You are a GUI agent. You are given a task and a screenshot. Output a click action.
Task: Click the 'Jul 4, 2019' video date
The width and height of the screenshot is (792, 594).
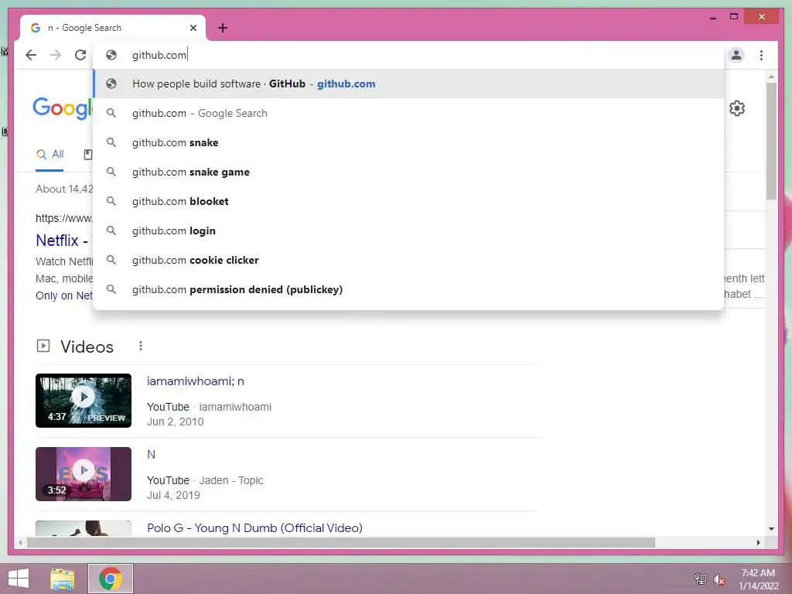tap(173, 495)
